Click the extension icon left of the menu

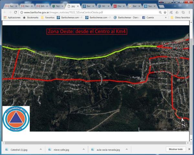(183, 12)
